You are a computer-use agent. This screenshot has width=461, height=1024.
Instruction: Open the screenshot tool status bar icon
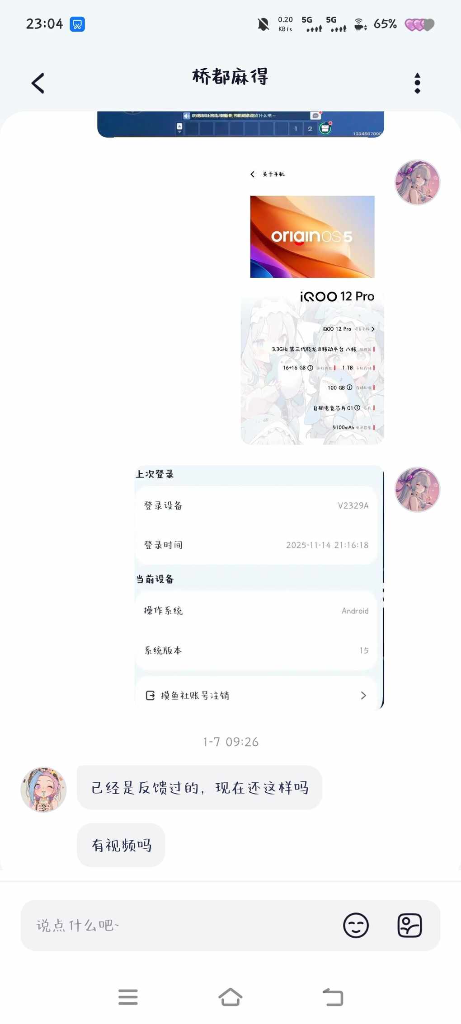pyautogui.click(x=77, y=24)
